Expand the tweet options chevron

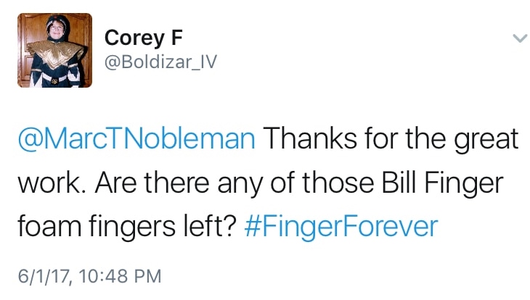pyautogui.click(x=518, y=38)
